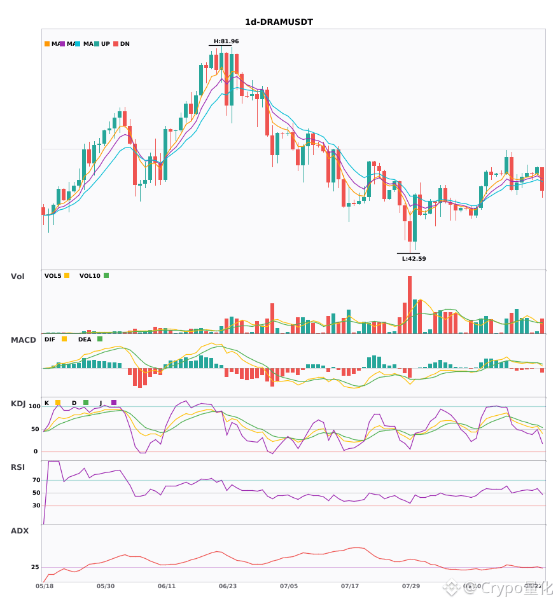This screenshot has width=558, height=604.
Task: Click the orange MA legend swatch
Action: pos(47,44)
